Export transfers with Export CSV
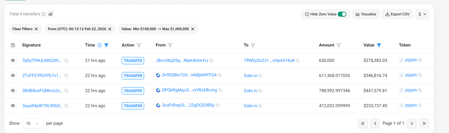The image size is (449, 133). (x=397, y=14)
